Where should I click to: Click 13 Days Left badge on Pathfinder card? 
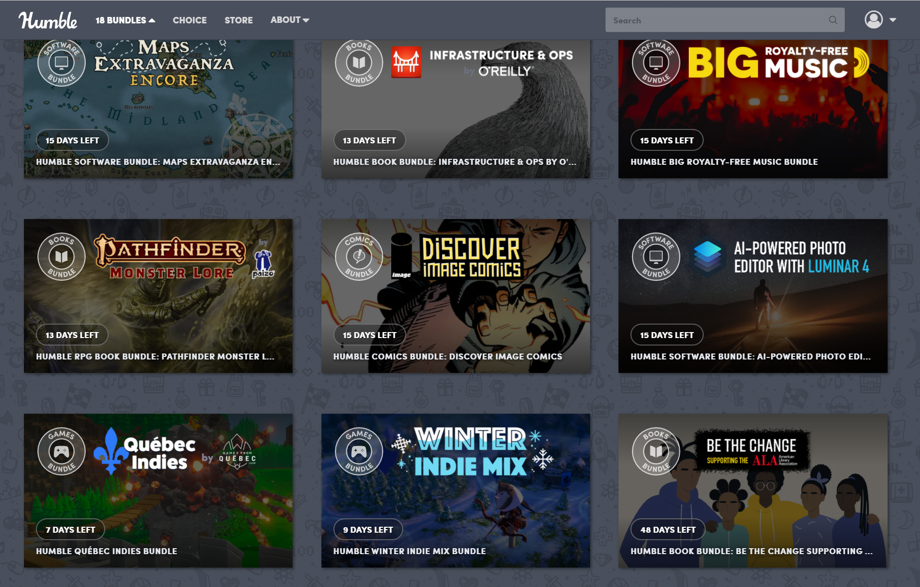72,335
